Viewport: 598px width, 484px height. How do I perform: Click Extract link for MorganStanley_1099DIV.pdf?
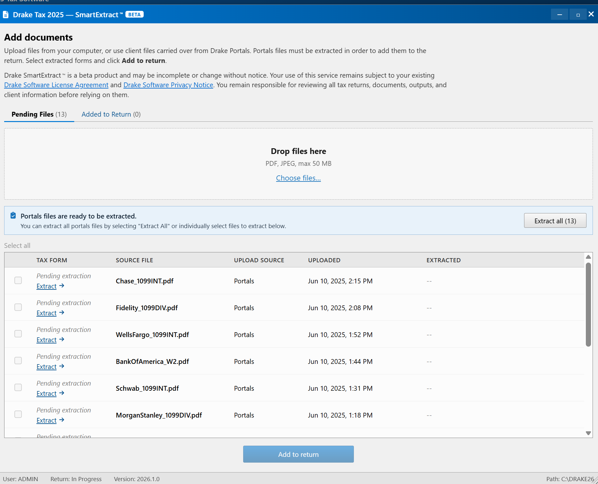coord(46,420)
